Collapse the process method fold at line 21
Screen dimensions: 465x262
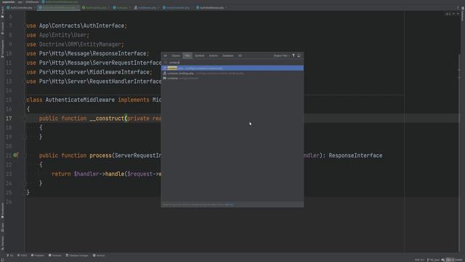[25, 155]
